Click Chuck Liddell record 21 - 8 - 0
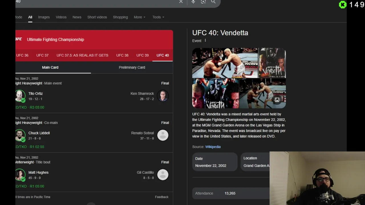 click(x=35, y=138)
